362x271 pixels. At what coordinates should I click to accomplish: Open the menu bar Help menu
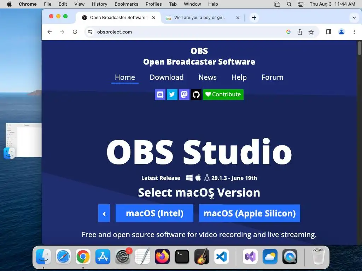(213, 4)
